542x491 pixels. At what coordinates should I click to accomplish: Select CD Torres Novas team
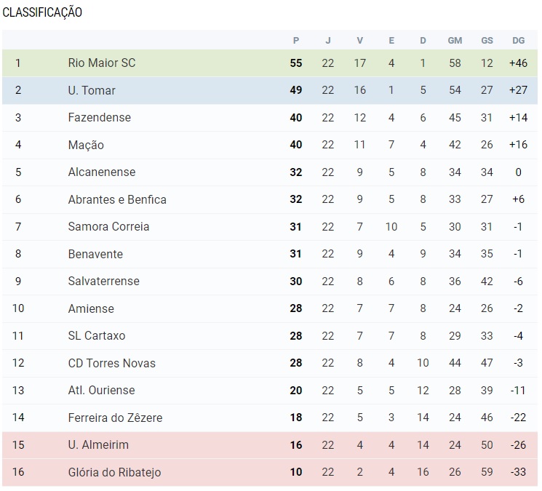point(112,364)
